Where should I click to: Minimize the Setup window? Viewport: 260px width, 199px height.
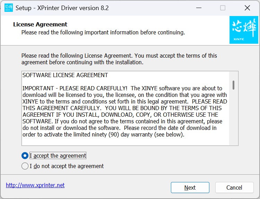(199, 8)
